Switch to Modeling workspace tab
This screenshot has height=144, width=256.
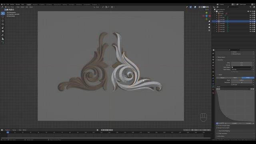click(35, 4)
